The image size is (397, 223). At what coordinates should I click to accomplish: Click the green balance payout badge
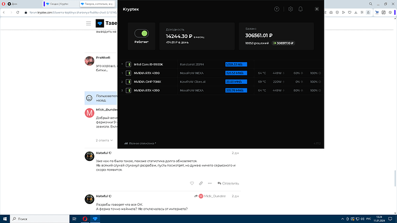pos(283,43)
